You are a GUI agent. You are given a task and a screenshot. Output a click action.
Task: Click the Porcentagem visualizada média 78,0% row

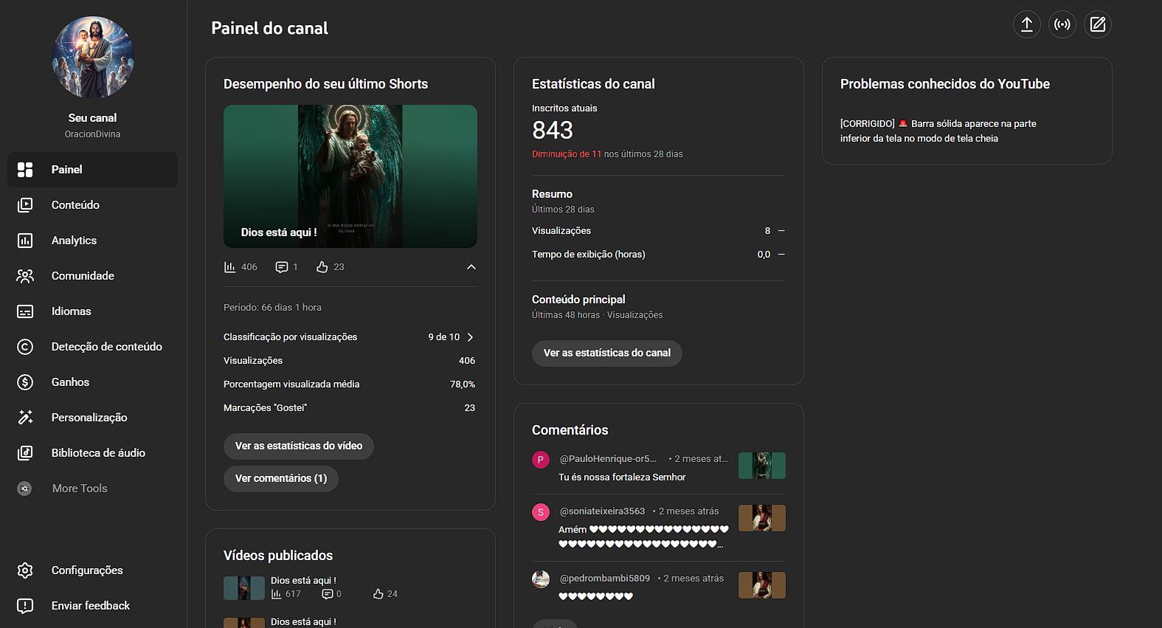350,384
